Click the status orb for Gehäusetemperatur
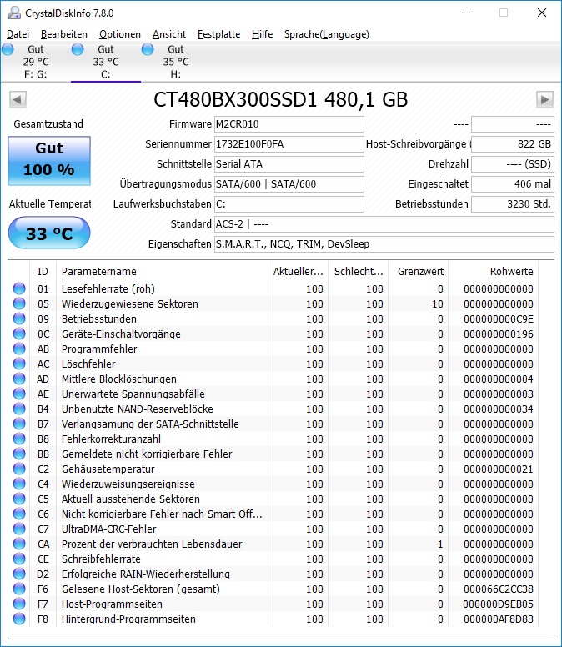 click(19, 469)
